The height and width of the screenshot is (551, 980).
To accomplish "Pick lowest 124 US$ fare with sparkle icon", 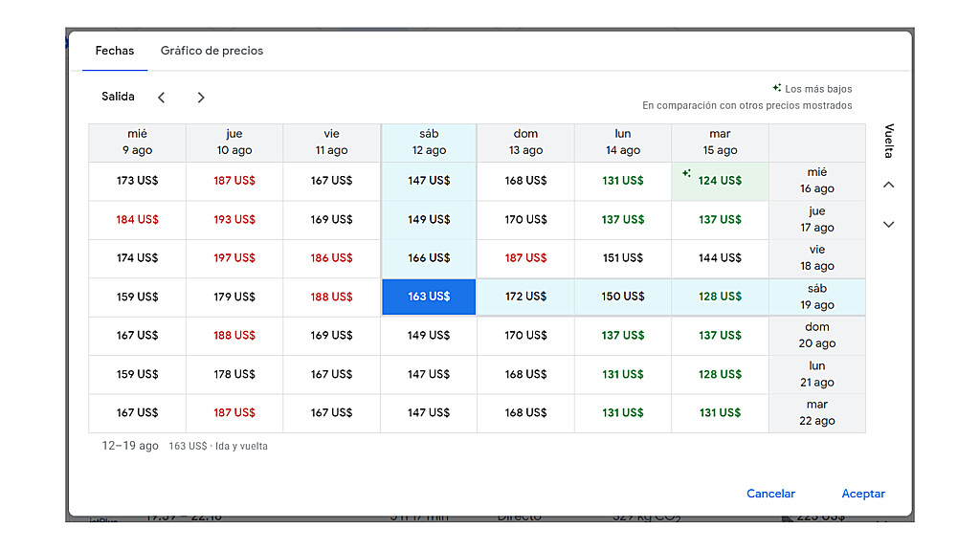I will coord(720,181).
